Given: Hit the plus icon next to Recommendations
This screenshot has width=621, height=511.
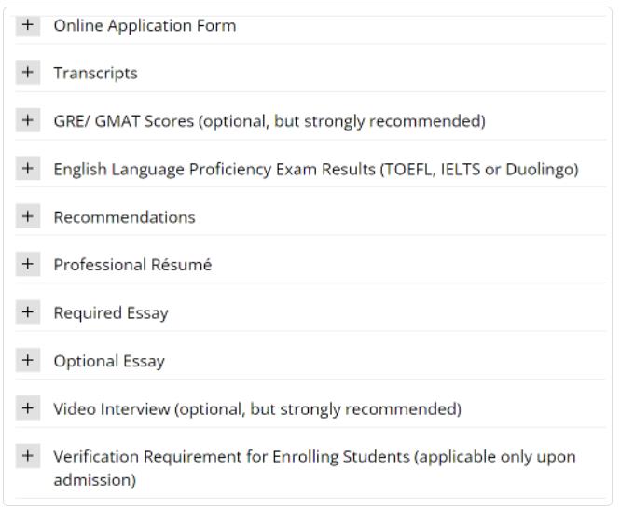Looking at the screenshot, I should (x=28, y=216).
